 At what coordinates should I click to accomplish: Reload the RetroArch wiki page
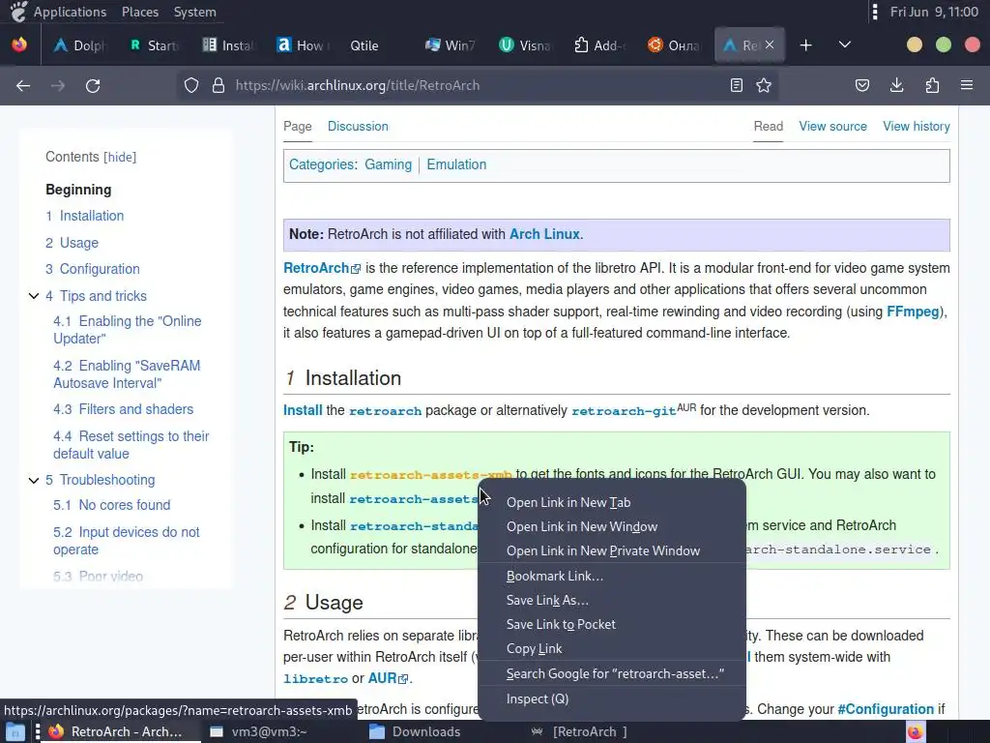(x=93, y=85)
